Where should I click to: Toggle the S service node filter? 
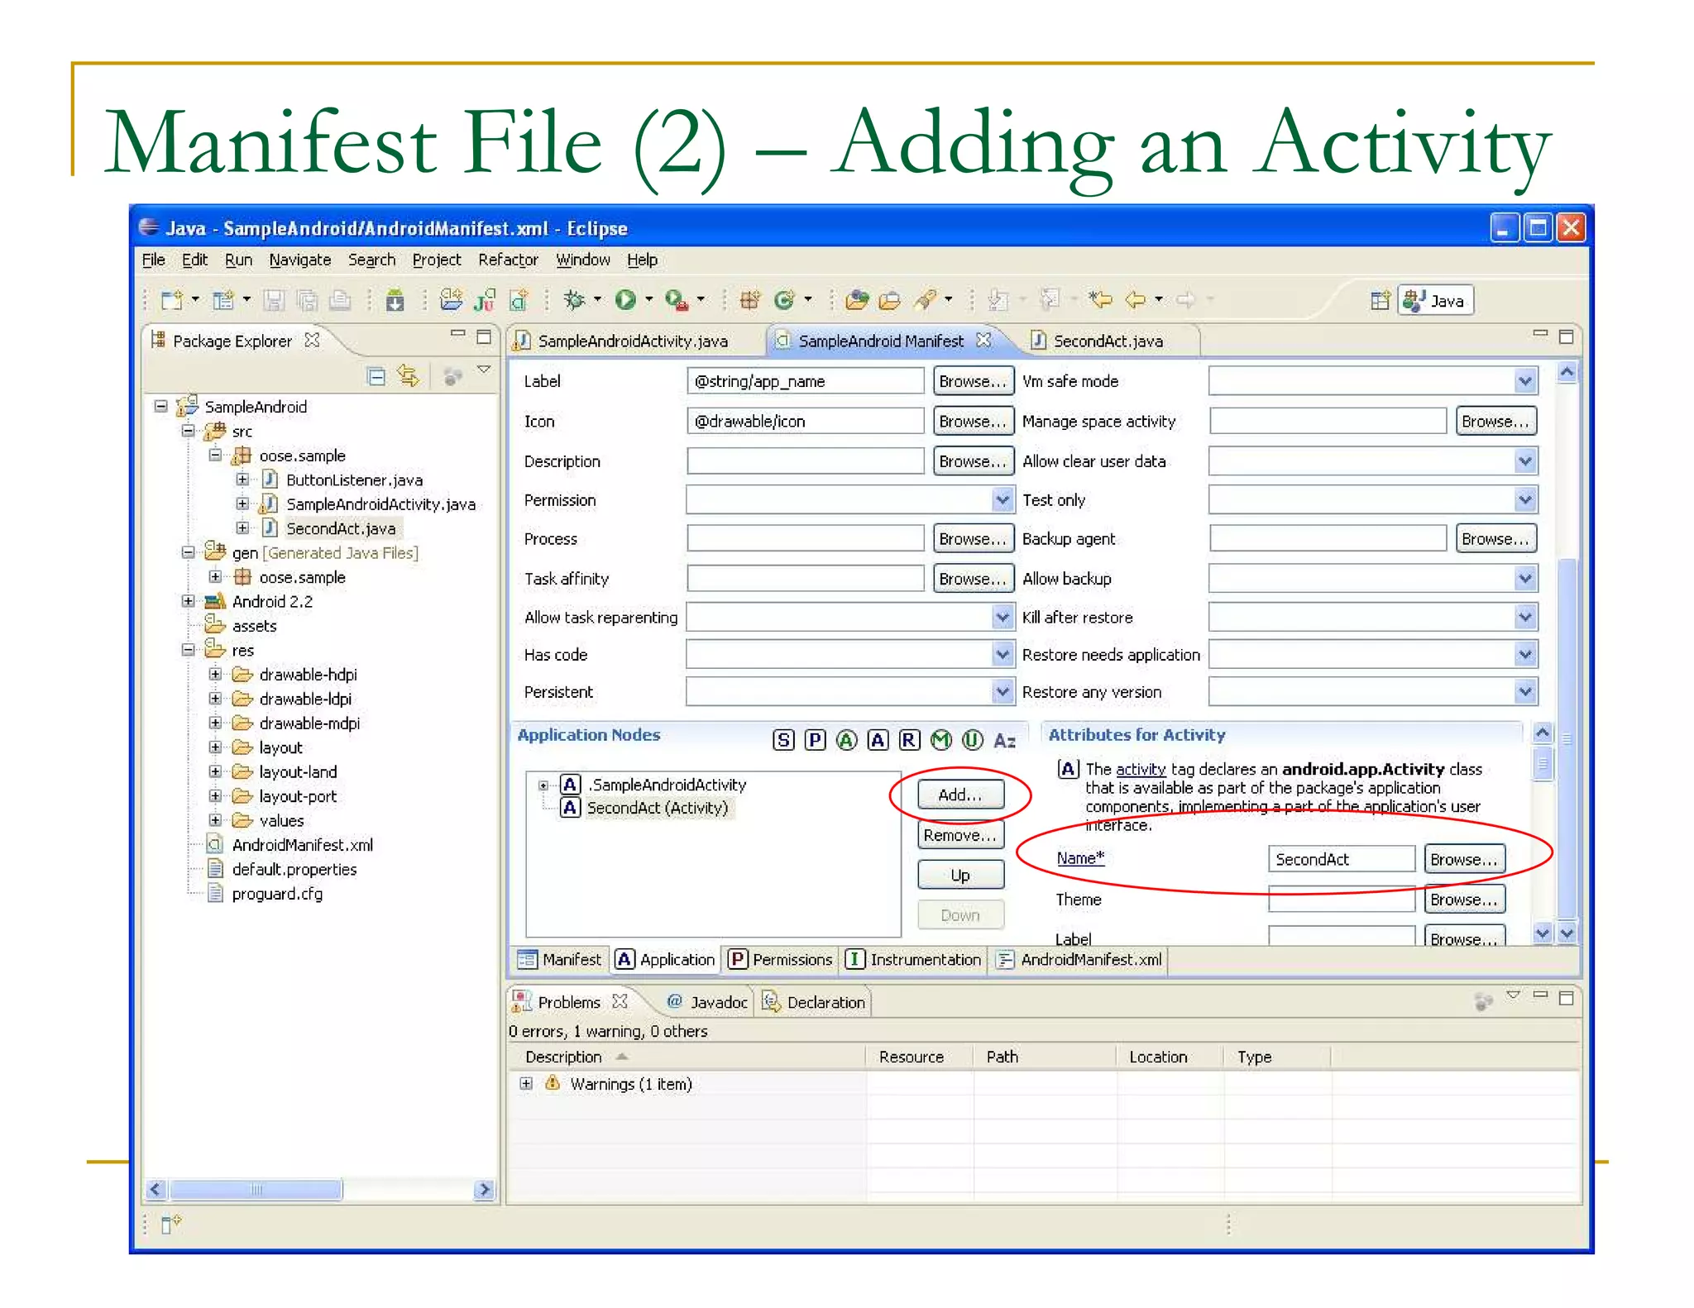coord(783,740)
